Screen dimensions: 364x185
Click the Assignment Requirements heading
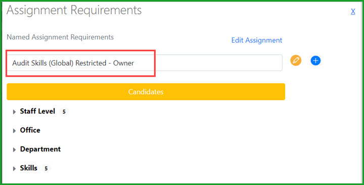74,11
